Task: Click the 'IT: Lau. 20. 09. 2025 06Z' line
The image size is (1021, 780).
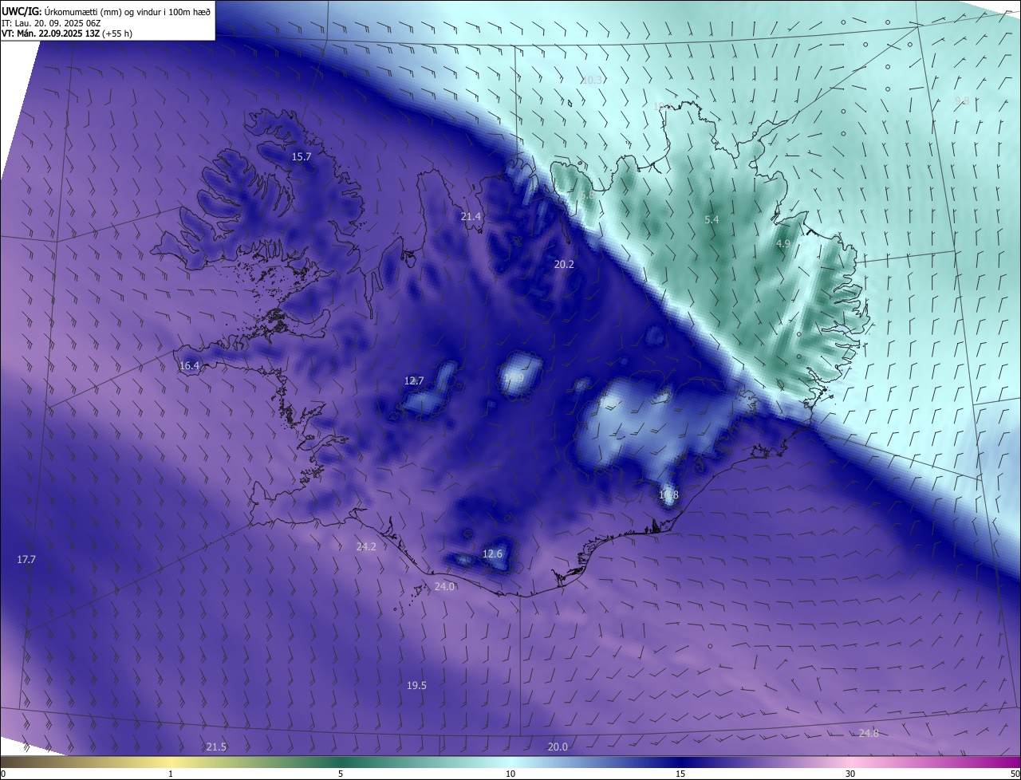Action: tap(50, 24)
